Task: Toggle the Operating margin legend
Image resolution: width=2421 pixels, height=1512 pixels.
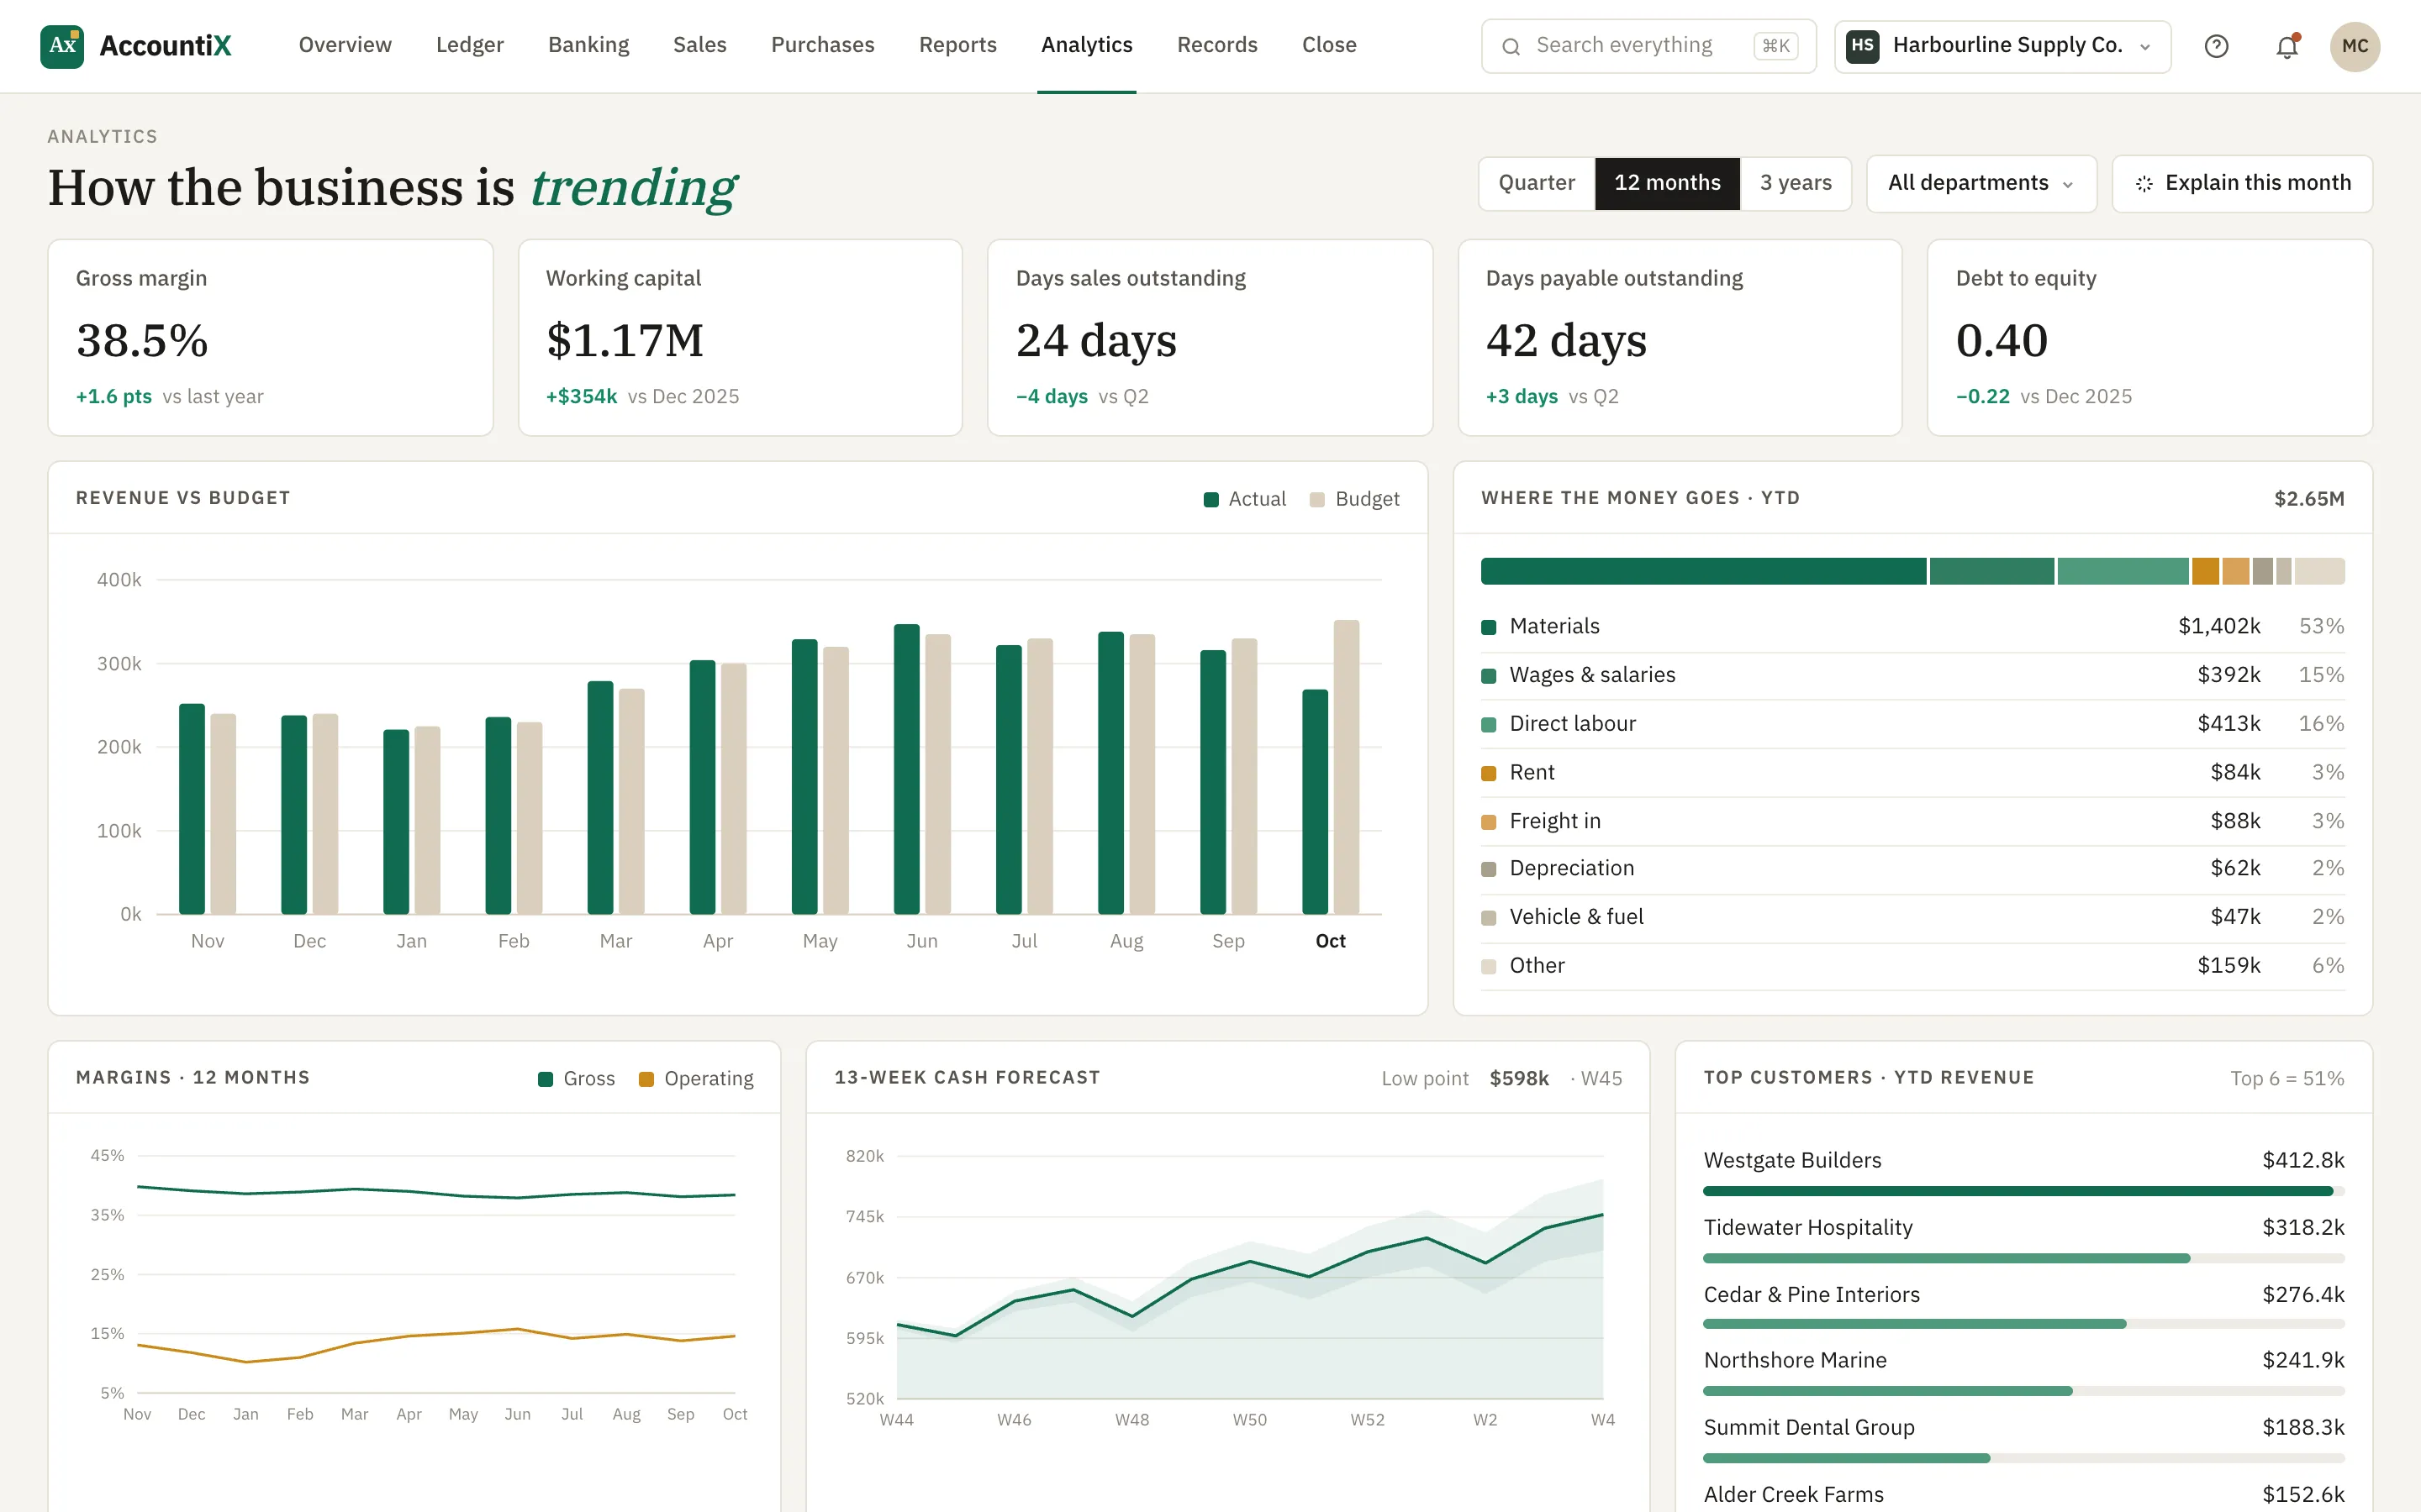Action: coord(696,1079)
